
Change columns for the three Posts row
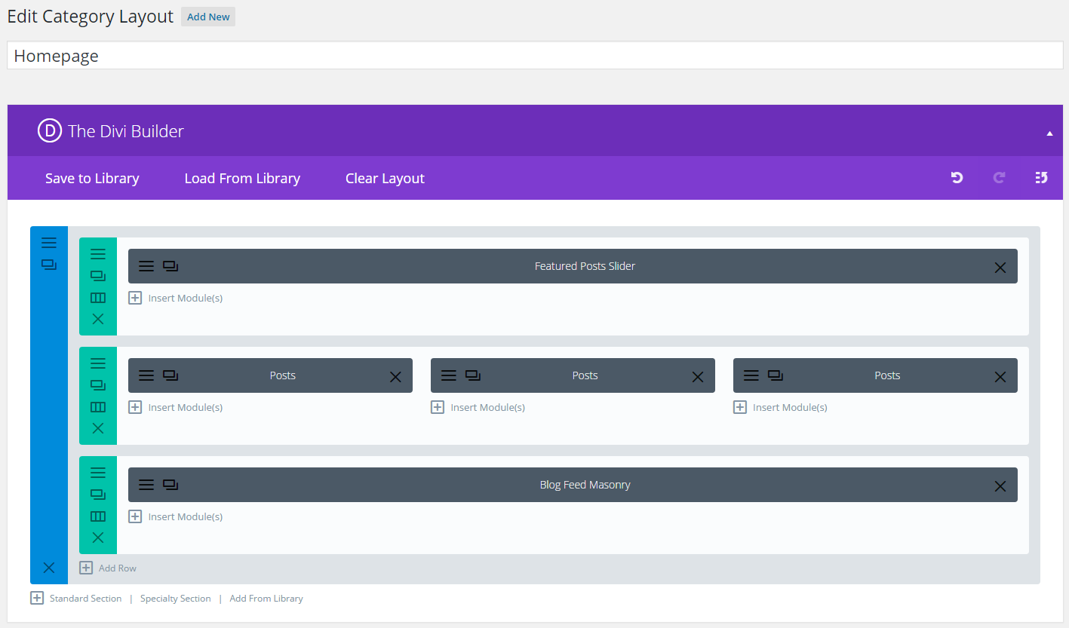pos(98,407)
